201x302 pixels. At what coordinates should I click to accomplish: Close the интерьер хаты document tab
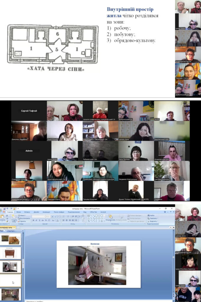click(x=14, y=228)
